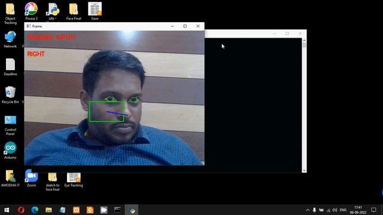Click the Frame window icon
383x215 pixels.
tap(29, 26)
